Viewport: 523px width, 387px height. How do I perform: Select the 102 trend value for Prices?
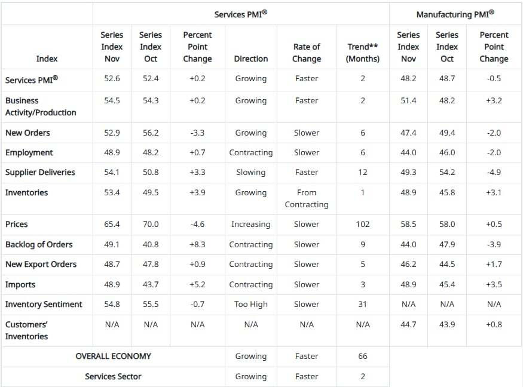(362, 224)
